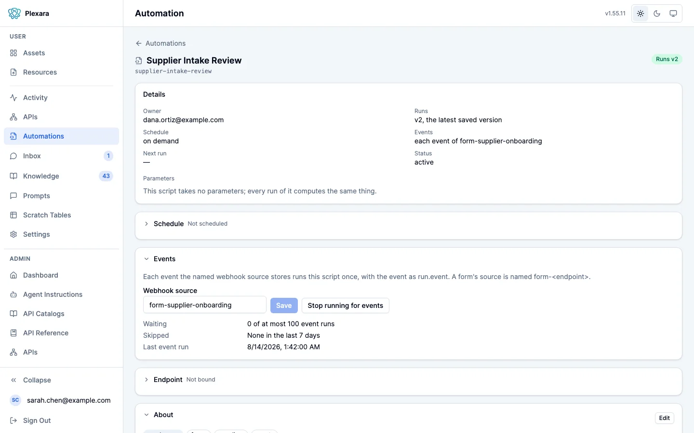Open the Inbox sidebar item

[61, 156]
